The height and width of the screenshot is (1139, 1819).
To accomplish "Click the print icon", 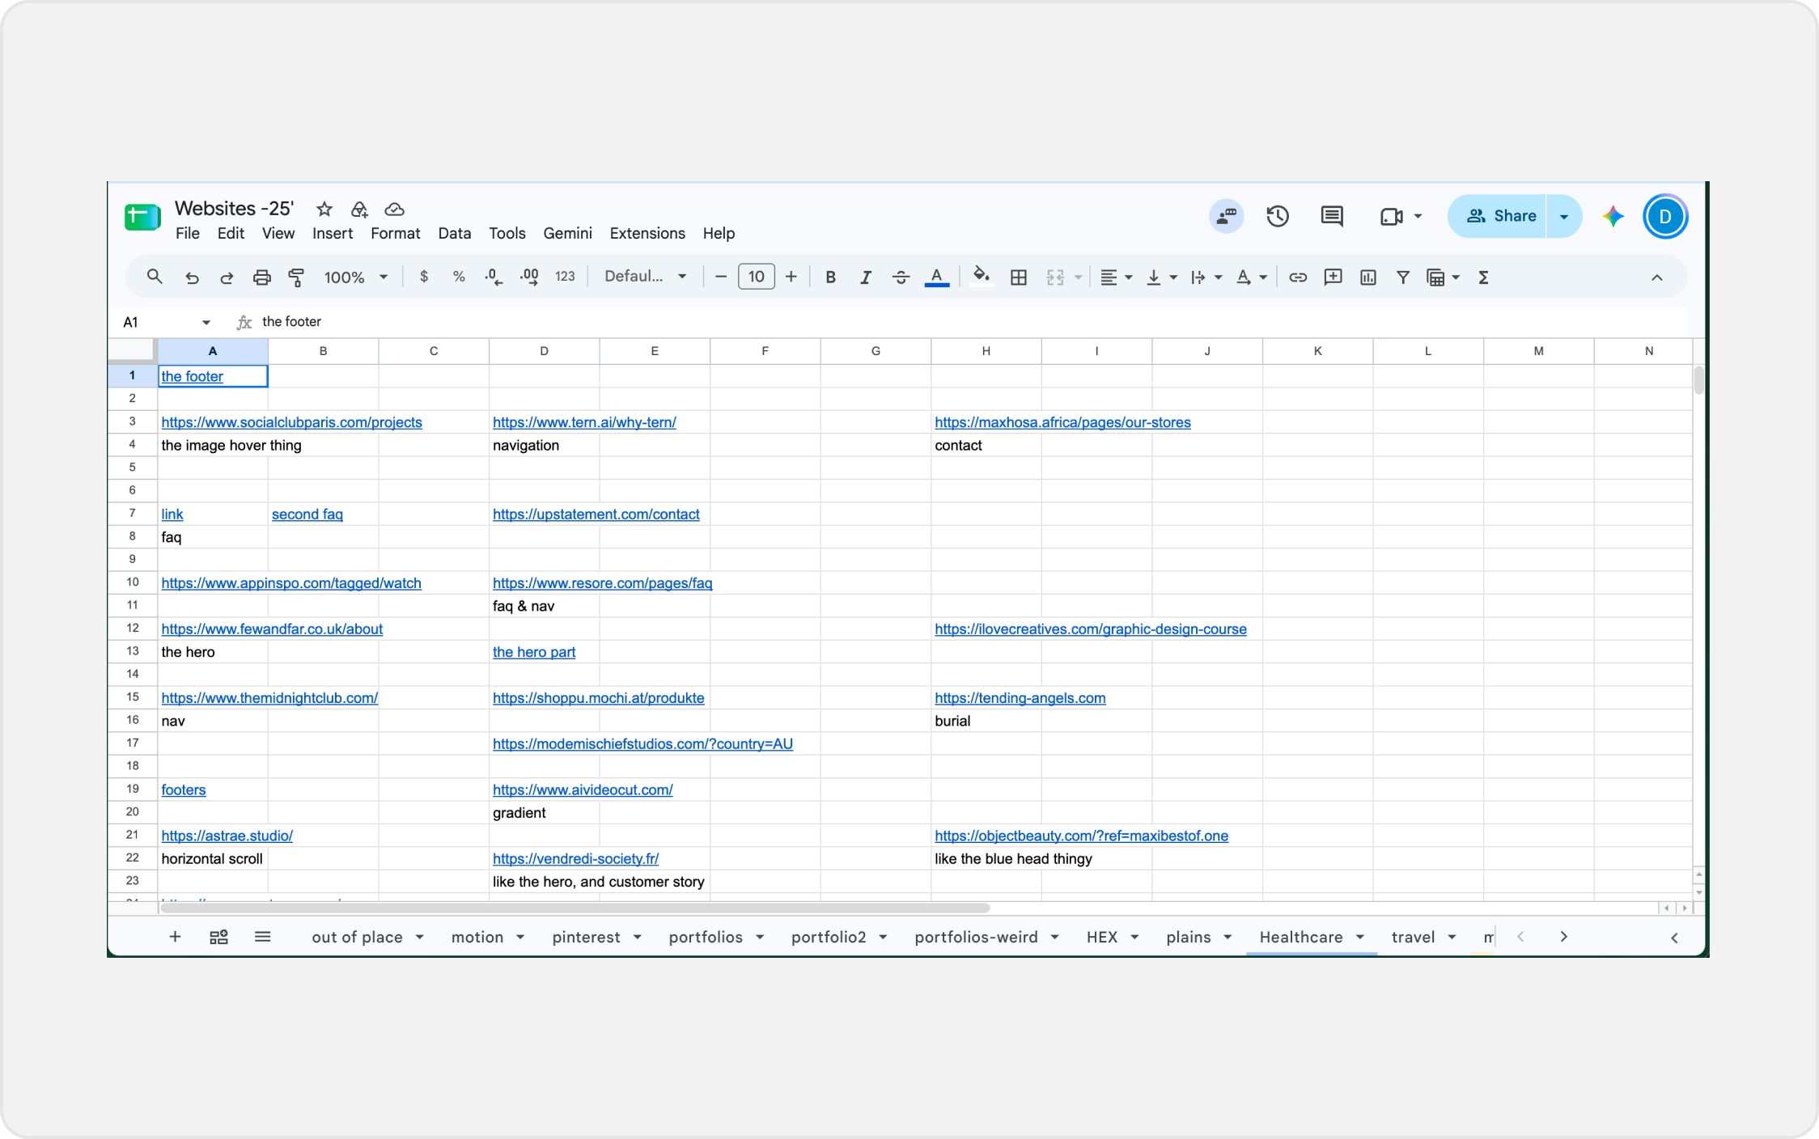I will (x=261, y=277).
